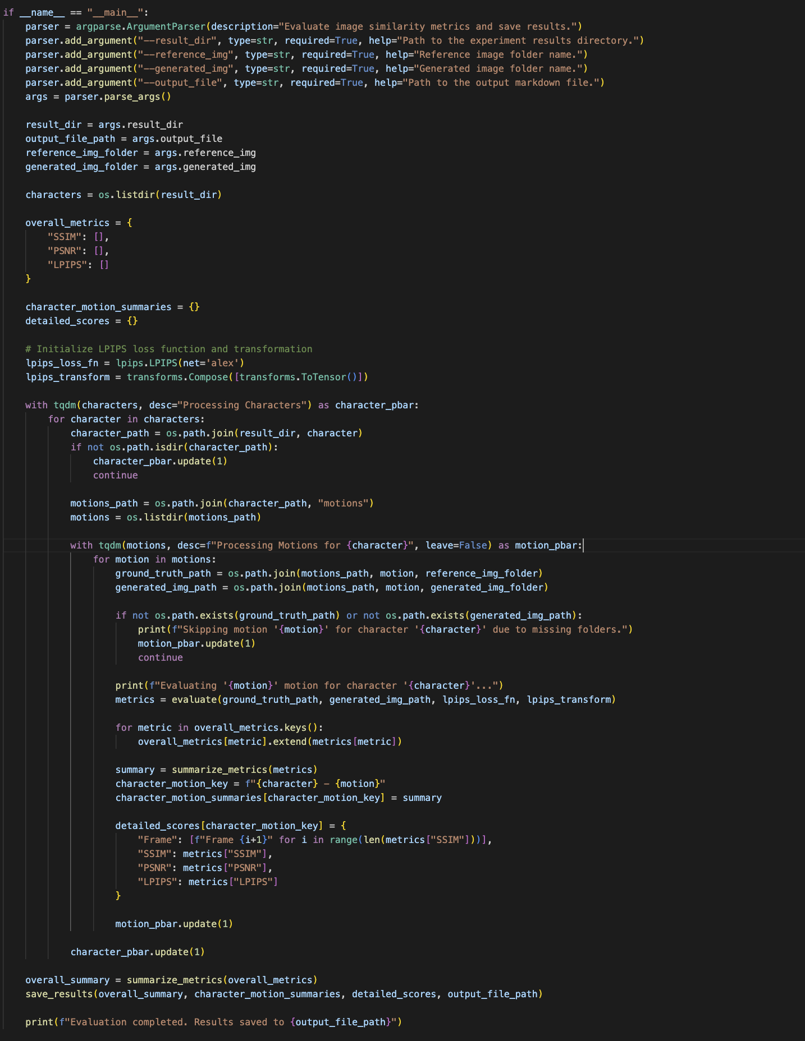Viewport: 805px width, 1041px height.
Task: Click the "Evaluation completed" print statement
Action: point(214,1022)
